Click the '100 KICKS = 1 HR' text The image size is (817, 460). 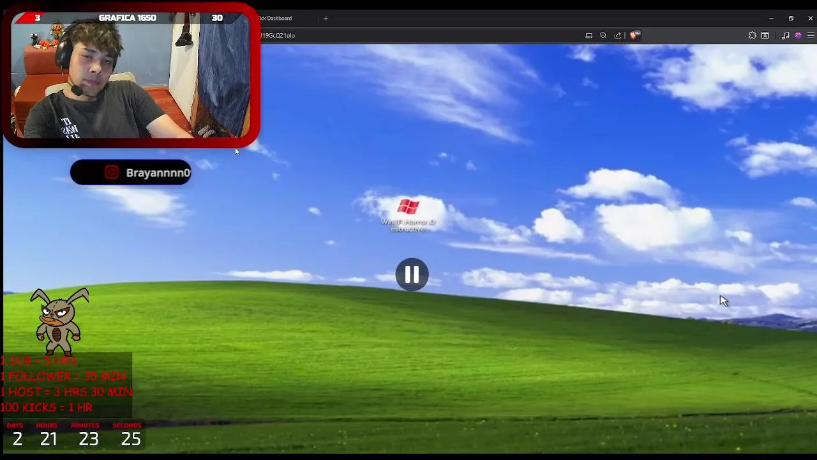pyautogui.click(x=47, y=407)
